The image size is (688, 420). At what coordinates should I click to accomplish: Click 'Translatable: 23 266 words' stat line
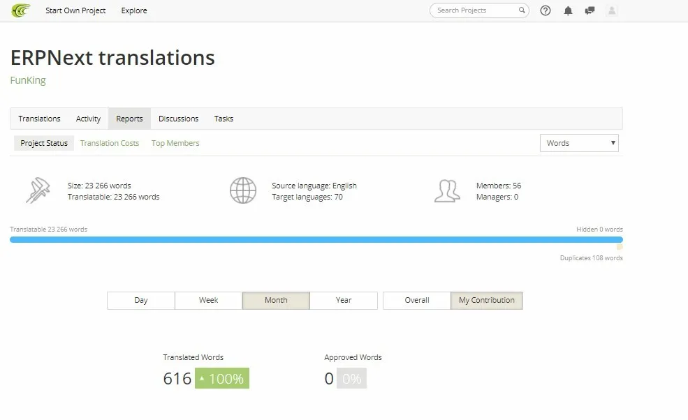[x=114, y=197]
